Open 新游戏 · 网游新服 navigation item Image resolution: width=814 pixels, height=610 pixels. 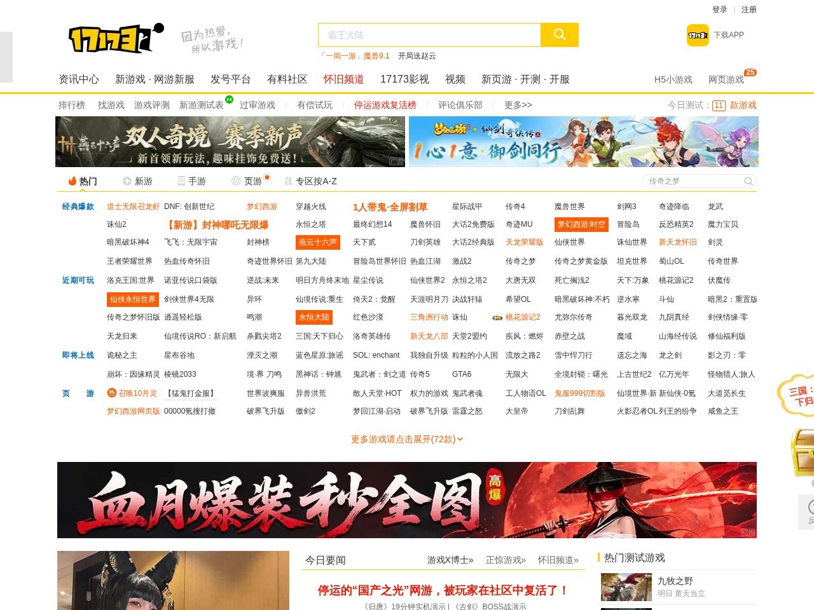155,79
